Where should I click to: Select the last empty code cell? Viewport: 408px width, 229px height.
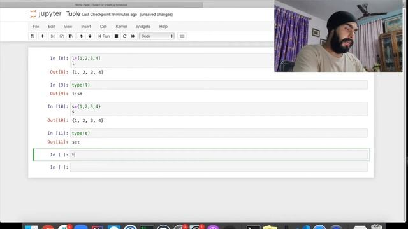pyautogui.click(x=219, y=167)
